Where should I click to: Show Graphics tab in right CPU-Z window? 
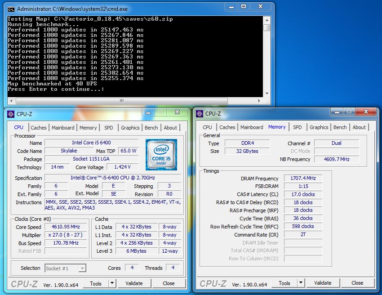319,127
